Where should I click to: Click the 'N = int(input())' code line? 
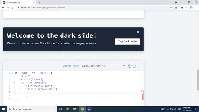(32, 79)
